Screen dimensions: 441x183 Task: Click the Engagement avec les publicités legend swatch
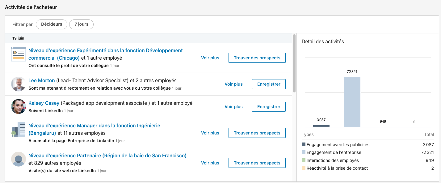[304, 144]
